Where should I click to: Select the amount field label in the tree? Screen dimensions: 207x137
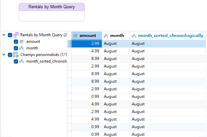[33, 42]
